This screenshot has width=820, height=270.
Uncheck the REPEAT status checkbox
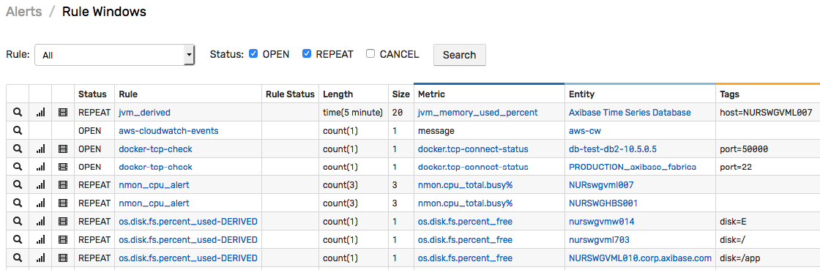point(307,54)
